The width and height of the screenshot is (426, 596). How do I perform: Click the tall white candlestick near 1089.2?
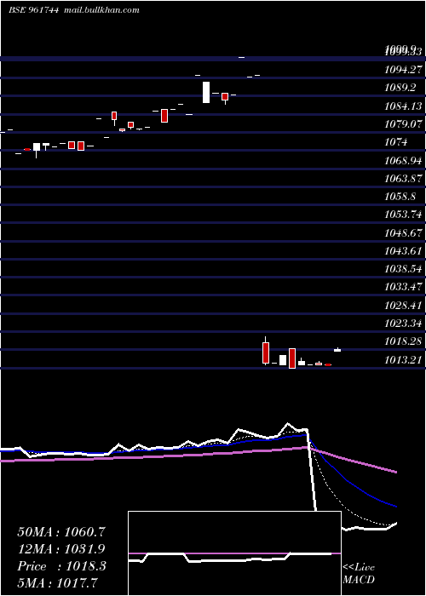(206, 92)
